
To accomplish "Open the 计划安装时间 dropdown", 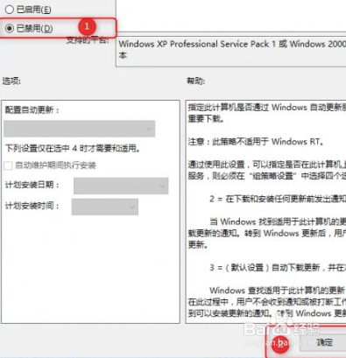I will (105, 207).
